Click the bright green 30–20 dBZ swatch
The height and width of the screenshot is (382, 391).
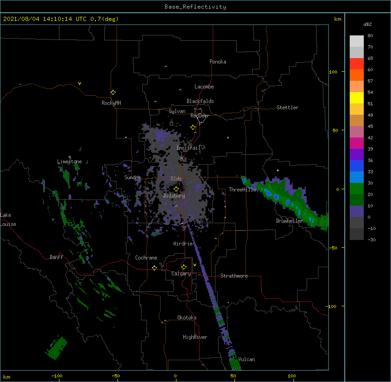click(357, 189)
